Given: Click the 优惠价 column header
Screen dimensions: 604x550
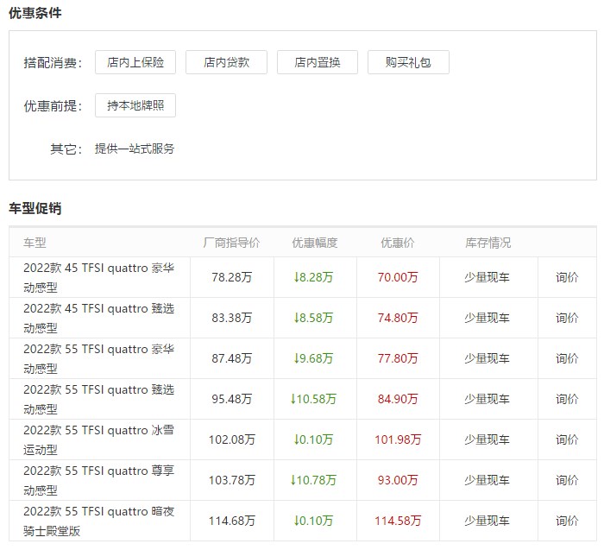Looking at the screenshot, I should (x=398, y=243).
